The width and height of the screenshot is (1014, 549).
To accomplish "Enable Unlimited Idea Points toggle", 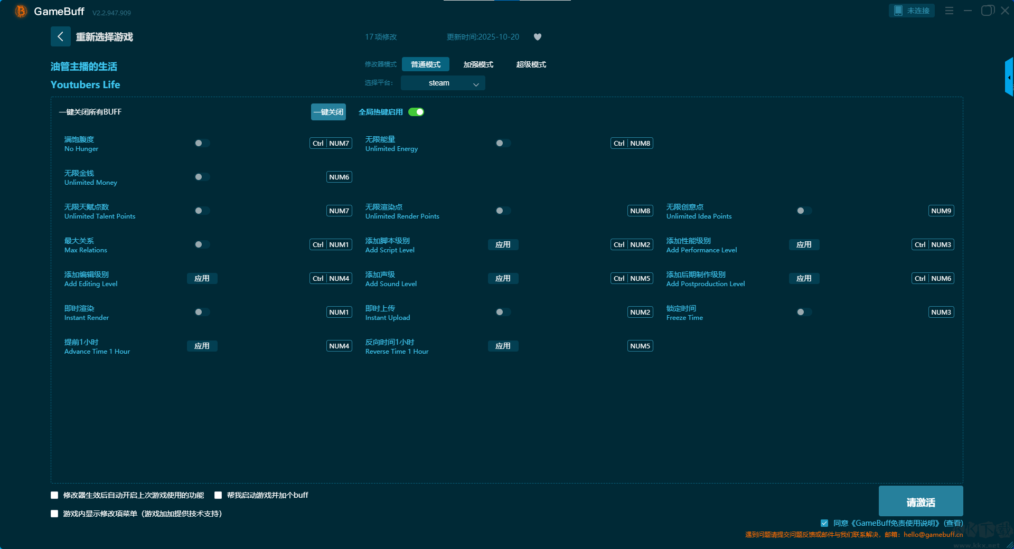I will pyautogui.click(x=804, y=211).
